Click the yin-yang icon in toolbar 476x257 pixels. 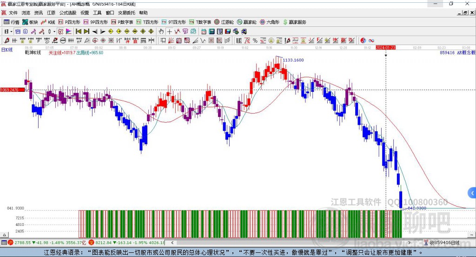(364, 40)
